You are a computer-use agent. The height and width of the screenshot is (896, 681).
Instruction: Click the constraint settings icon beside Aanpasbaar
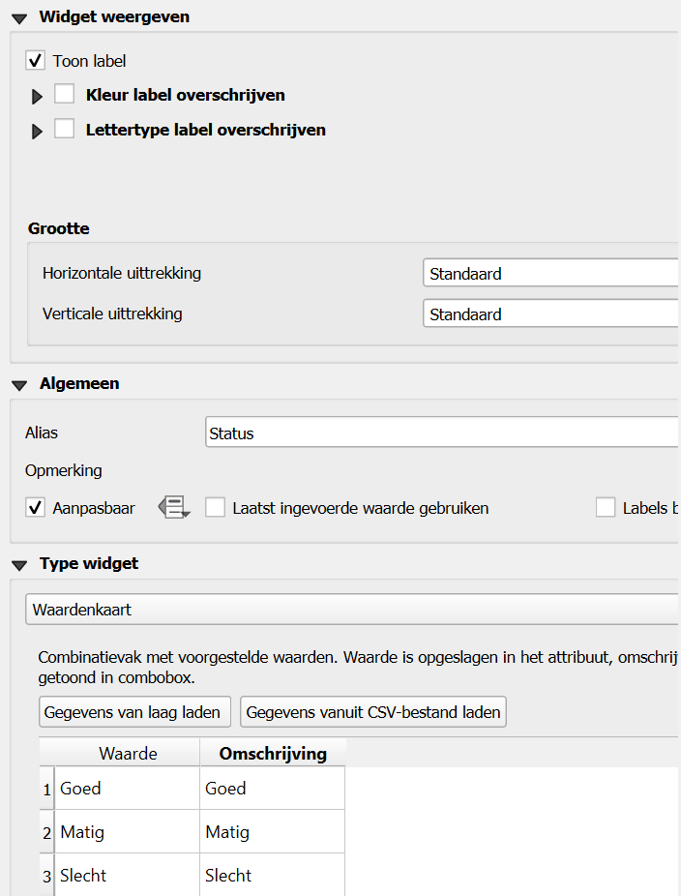point(174,507)
